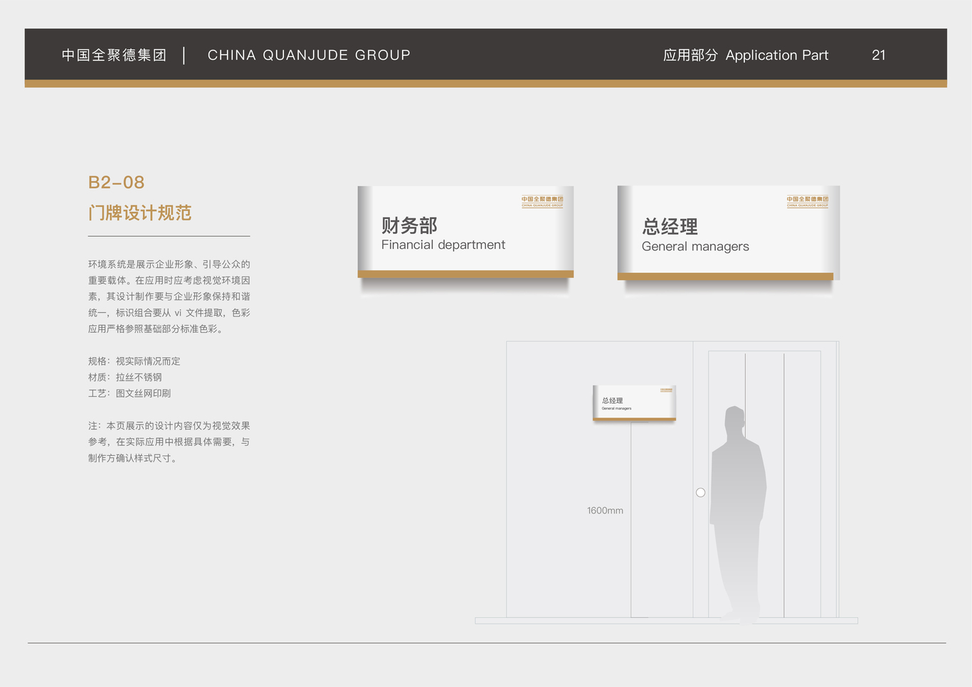The image size is (972, 687).
Task: Select the 门牌设计规范 heading
Action: pyautogui.click(x=139, y=213)
